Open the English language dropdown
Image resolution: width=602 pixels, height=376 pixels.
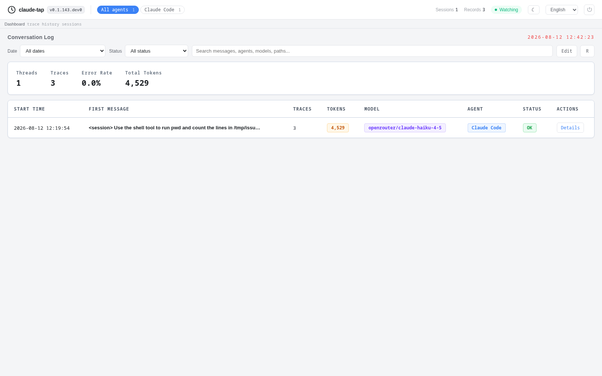(x=562, y=10)
